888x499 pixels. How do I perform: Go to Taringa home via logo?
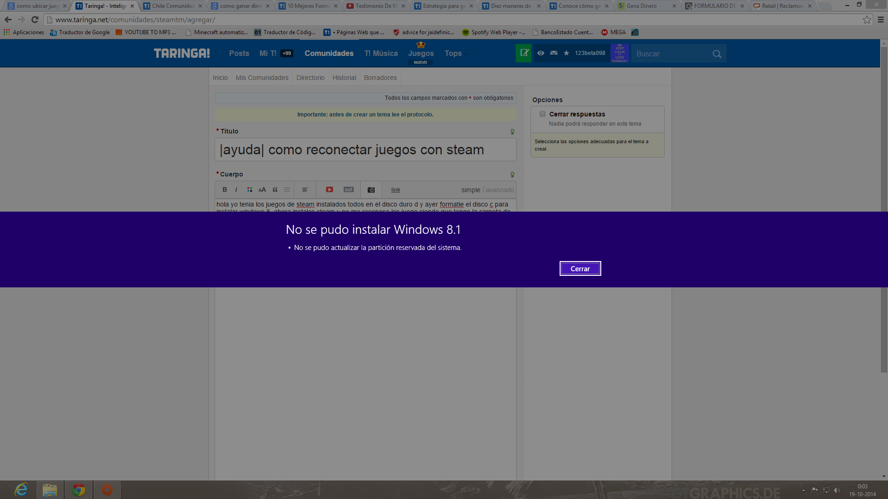(182, 53)
